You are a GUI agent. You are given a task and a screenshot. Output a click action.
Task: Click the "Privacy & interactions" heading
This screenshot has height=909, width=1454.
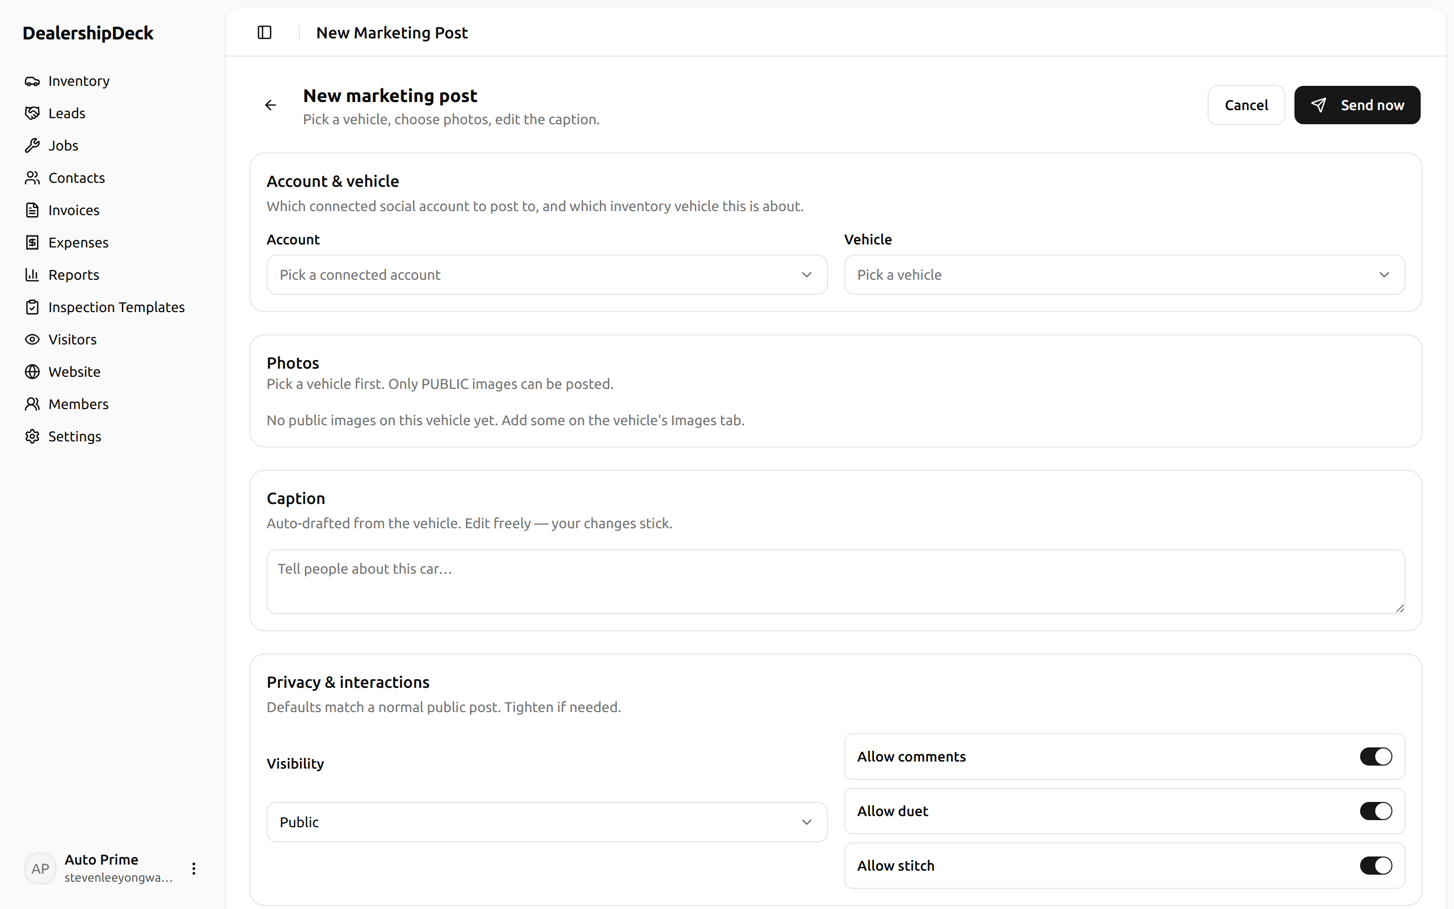tap(348, 682)
